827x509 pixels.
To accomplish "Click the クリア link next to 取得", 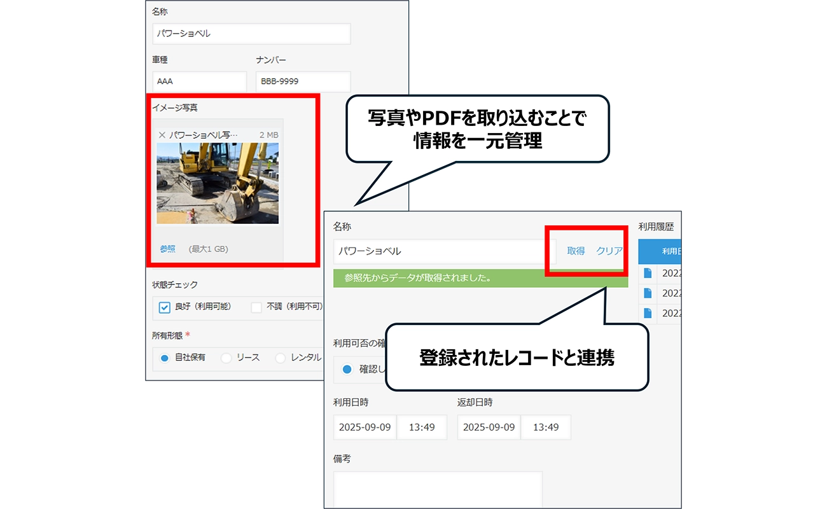I will [x=609, y=251].
